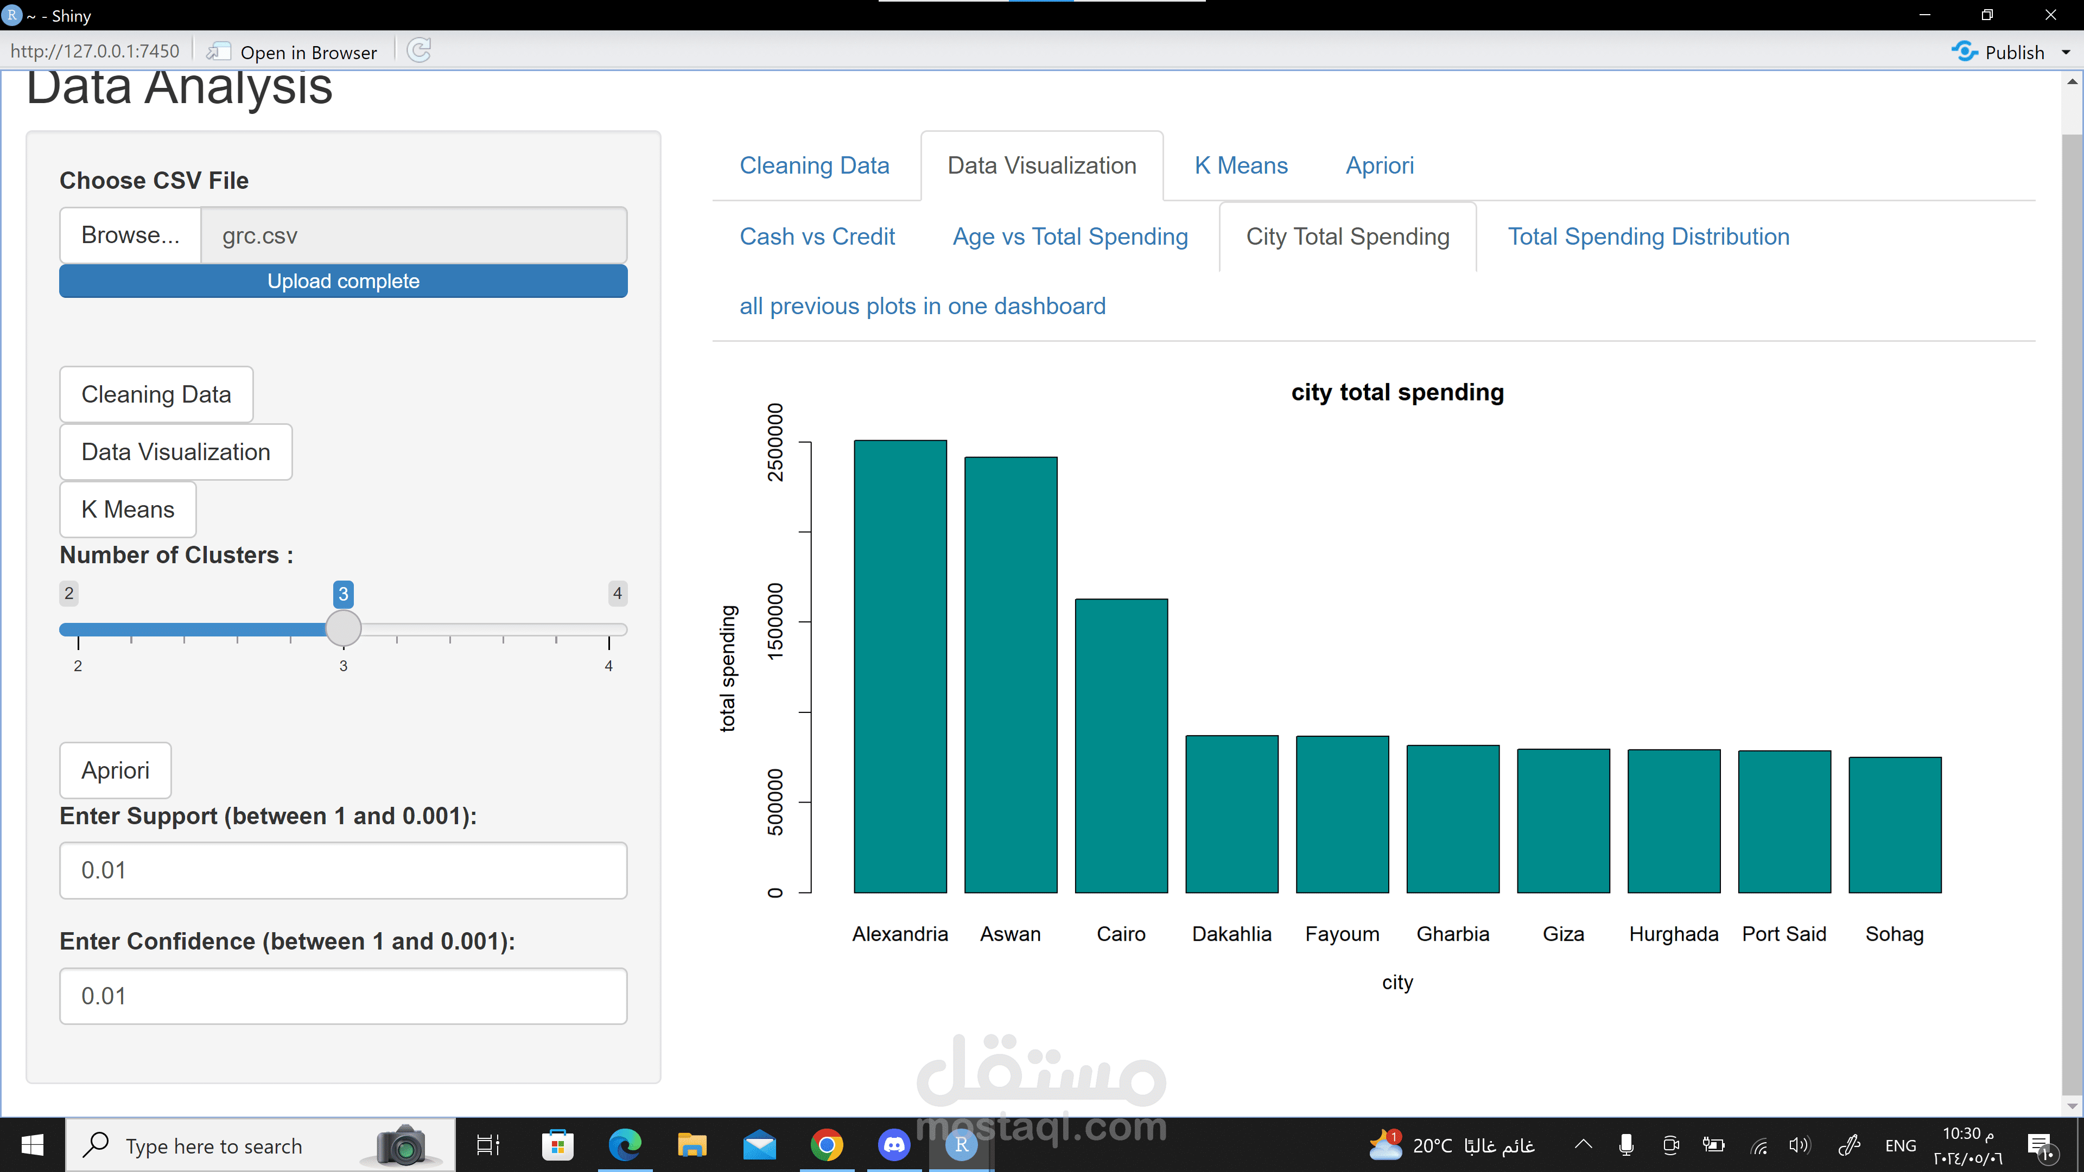Open the Apriori tab

(1380, 166)
